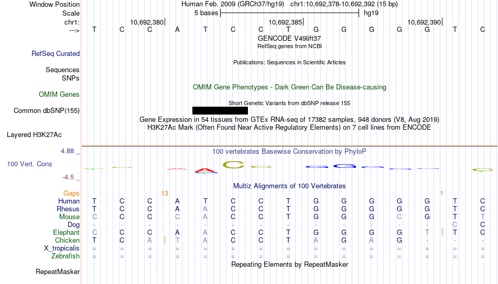Viewport: 498px width, 284px height.
Task: Click the chr1:10,692,378-10,692,392 position text
Action: click(344, 4)
